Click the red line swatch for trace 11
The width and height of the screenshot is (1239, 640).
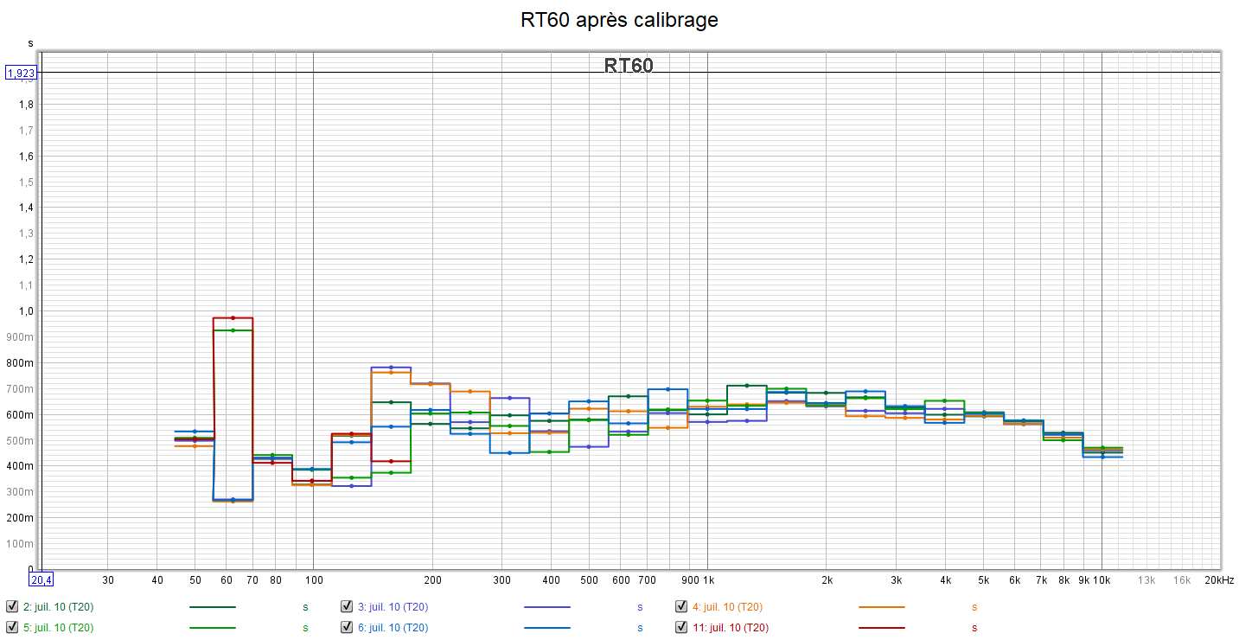coord(881,628)
